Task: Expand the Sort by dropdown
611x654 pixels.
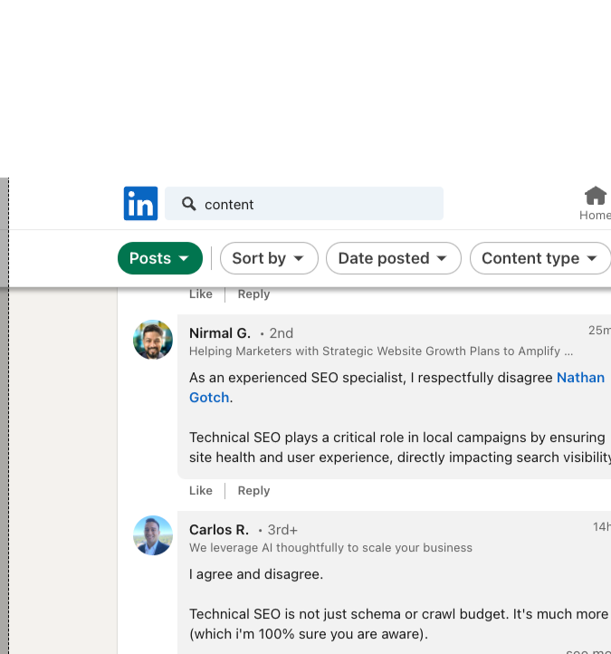Action: pyautogui.click(x=269, y=258)
